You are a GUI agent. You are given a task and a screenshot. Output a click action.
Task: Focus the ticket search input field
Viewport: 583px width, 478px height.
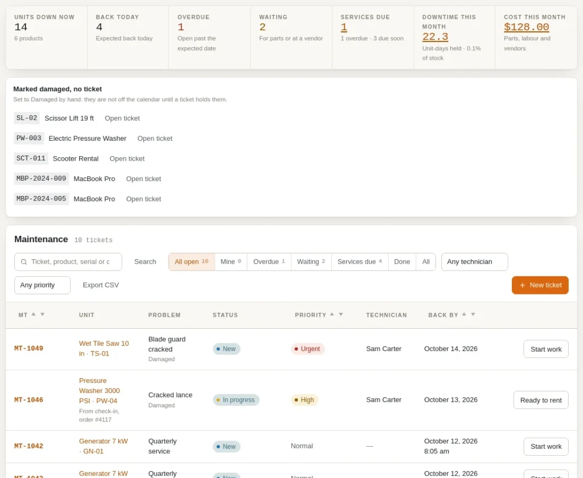pos(68,262)
